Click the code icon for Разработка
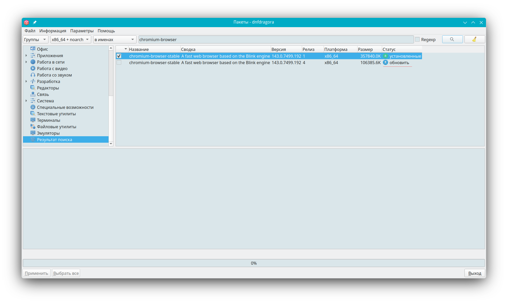The height and width of the screenshot is (304, 508). (x=33, y=81)
